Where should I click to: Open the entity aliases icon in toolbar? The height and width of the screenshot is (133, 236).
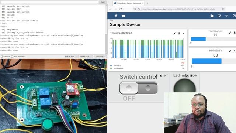coord(219,16)
